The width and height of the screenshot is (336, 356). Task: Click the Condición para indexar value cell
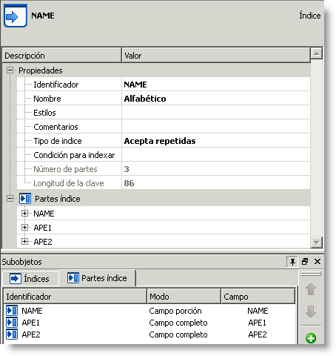point(216,155)
